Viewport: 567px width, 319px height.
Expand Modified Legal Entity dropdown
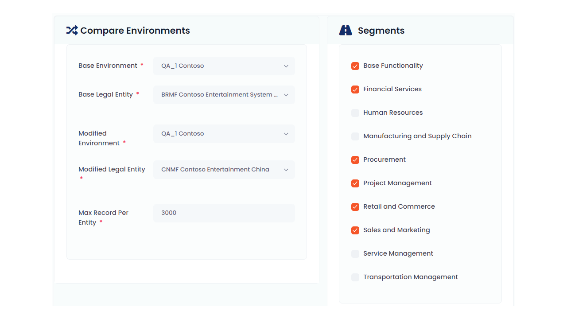(224, 170)
